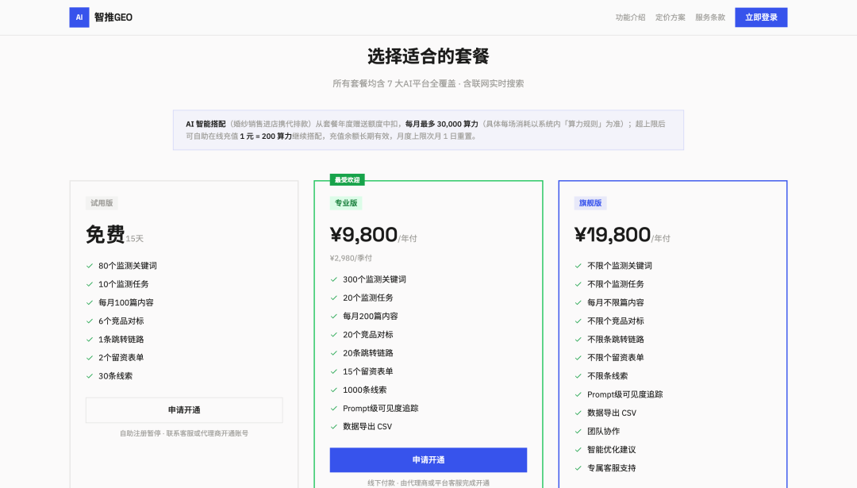This screenshot has width=857, height=488.
Task: Click the AI 智能搭配 notice box
Action: tap(428, 130)
